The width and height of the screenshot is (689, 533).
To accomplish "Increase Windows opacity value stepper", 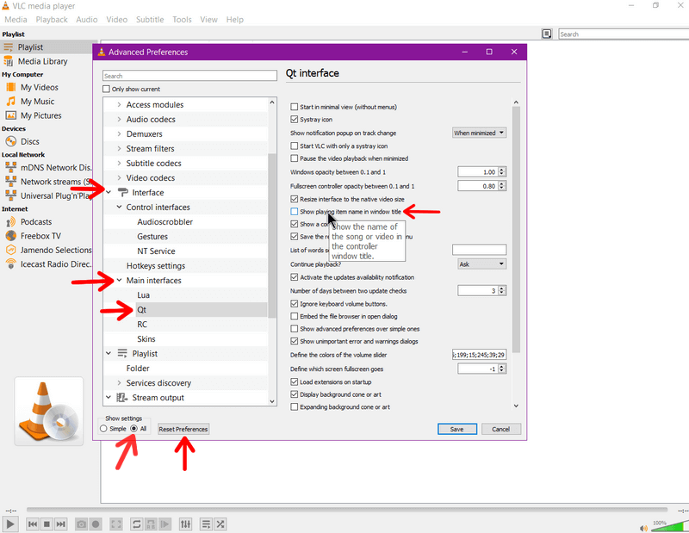I will tap(502, 170).
